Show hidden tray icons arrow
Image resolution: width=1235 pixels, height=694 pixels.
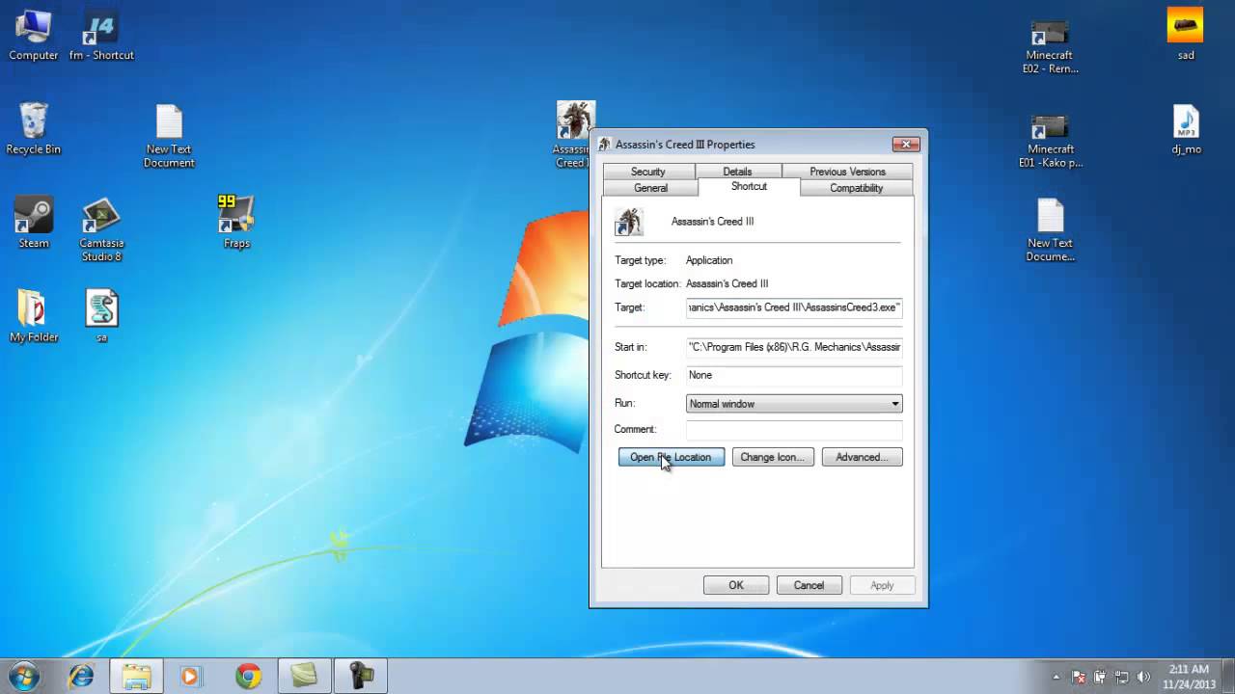click(1057, 677)
